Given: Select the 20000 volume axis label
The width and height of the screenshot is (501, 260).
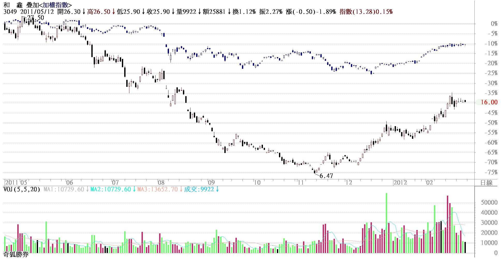Looking at the screenshot, I should pos(489,233).
